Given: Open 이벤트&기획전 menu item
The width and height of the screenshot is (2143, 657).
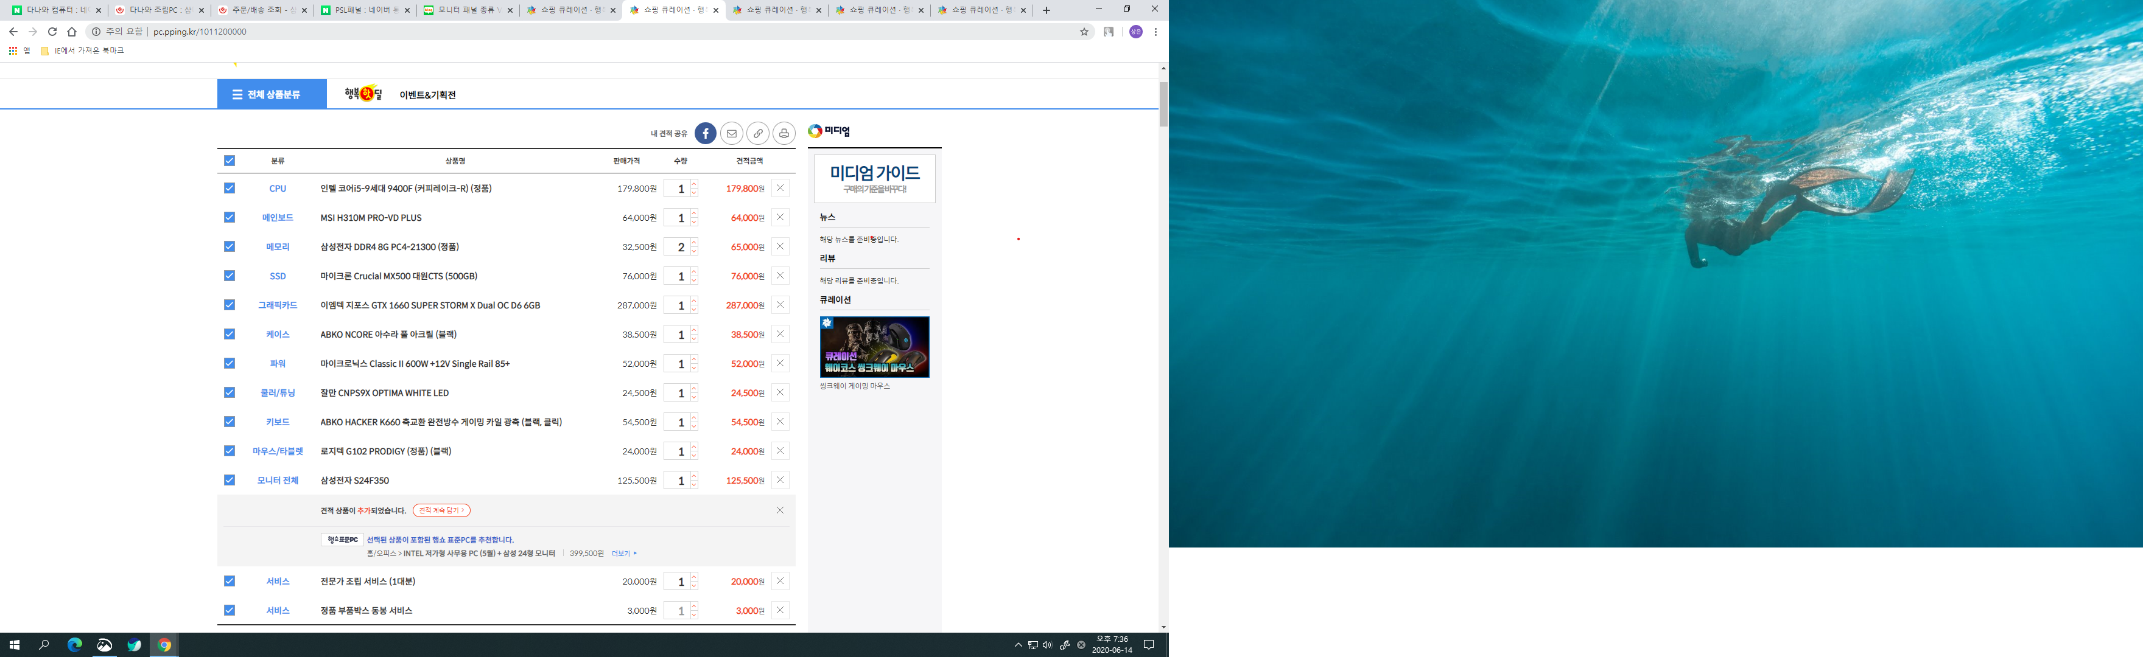Looking at the screenshot, I should coord(427,95).
